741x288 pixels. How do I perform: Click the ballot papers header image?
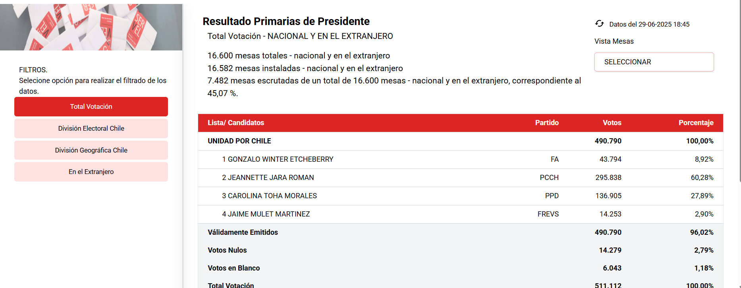[91, 27]
